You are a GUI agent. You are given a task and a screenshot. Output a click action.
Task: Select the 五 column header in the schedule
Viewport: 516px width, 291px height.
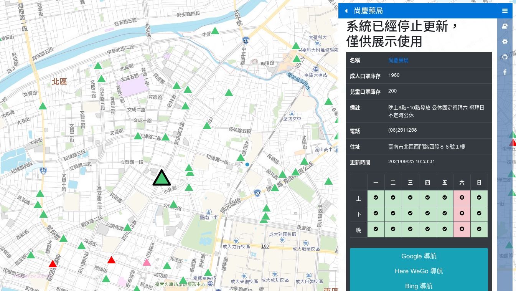coord(445,182)
